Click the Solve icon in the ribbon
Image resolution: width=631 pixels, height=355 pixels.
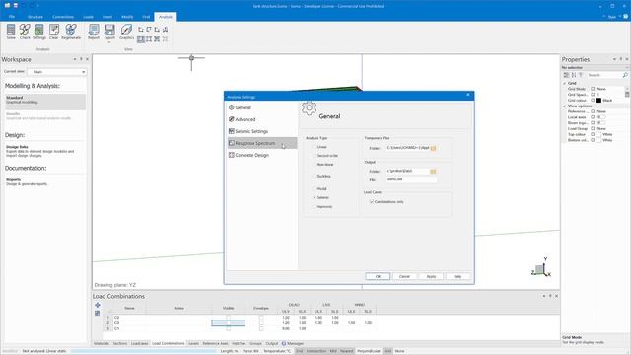11,32
